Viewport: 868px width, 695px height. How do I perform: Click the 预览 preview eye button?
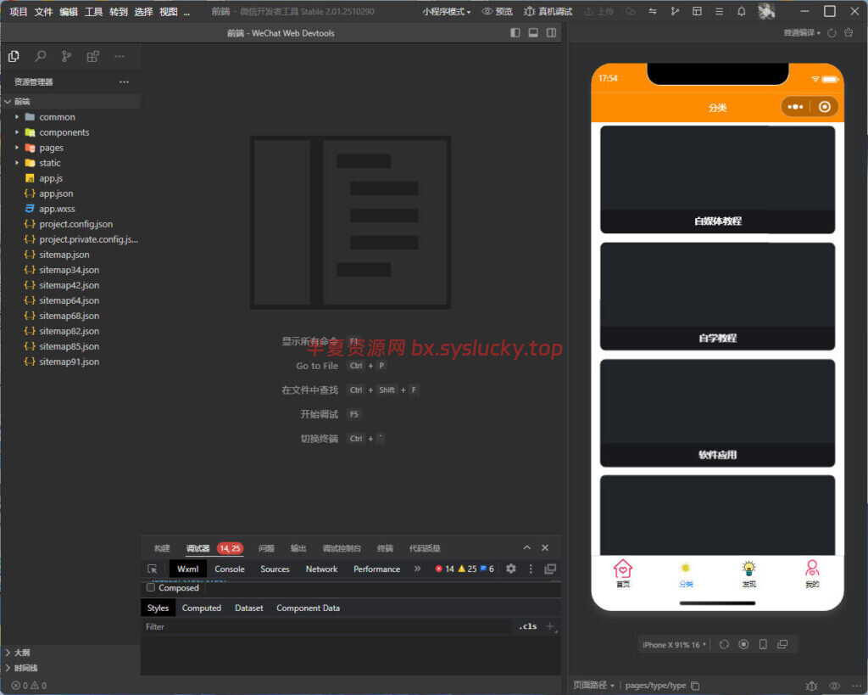click(497, 11)
